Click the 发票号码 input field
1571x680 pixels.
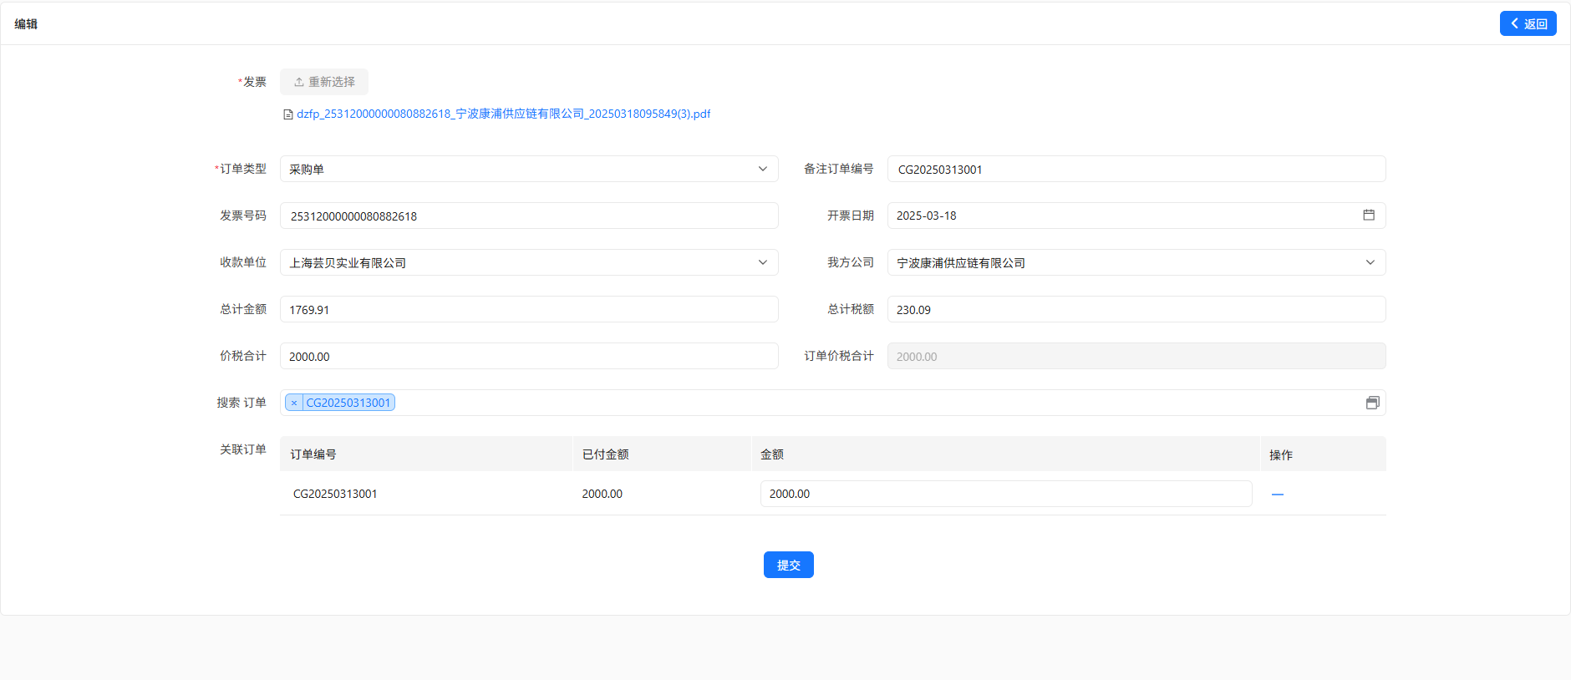click(529, 216)
